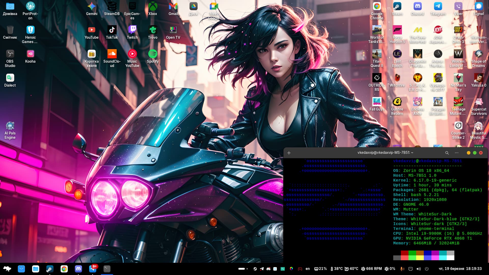Click the terminal search button
This screenshot has width=489, height=275.
coord(447,153)
